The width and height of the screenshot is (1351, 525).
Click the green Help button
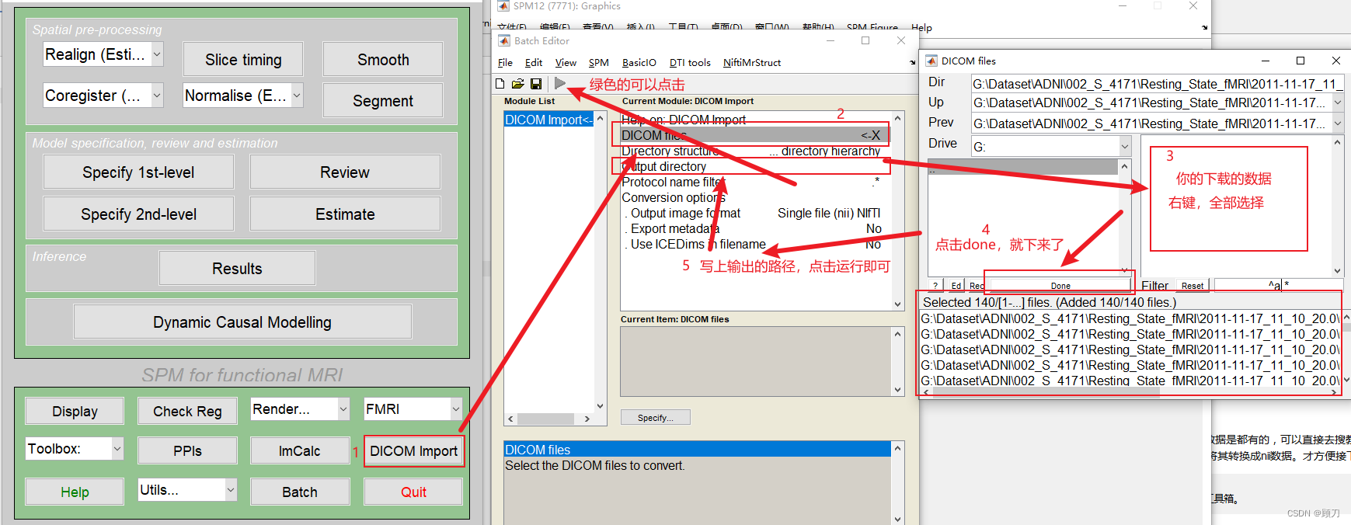[x=75, y=492]
